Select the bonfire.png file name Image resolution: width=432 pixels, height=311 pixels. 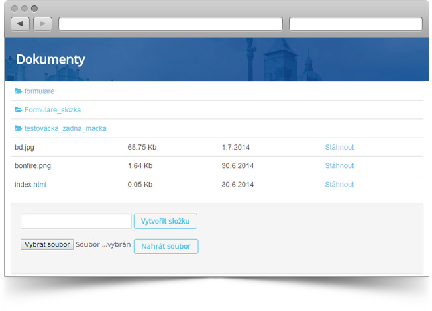click(x=32, y=165)
